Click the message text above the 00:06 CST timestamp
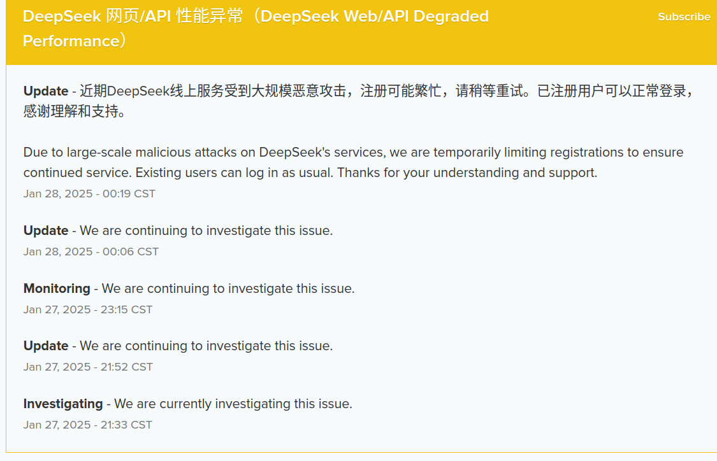The height and width of the screenshot is (461, 717). [x=206, y=230]
